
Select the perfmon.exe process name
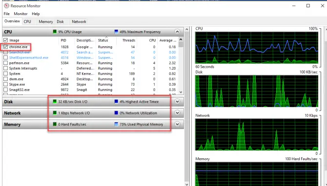[x=19, y=63]
